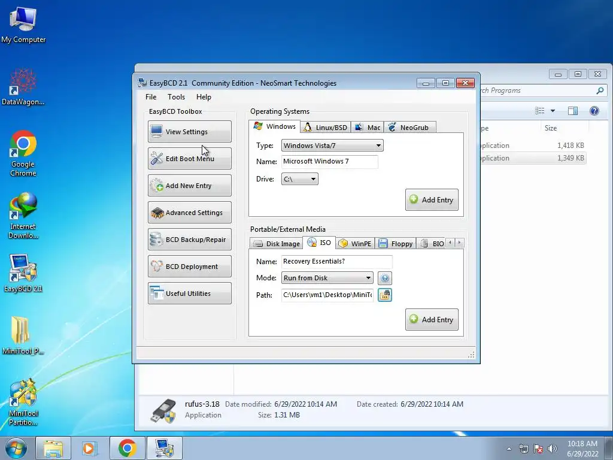Open MiniTool Partition desktop shortcut
Image resolution: width=613 pixels, height=460 pixels.
[23, 403]
